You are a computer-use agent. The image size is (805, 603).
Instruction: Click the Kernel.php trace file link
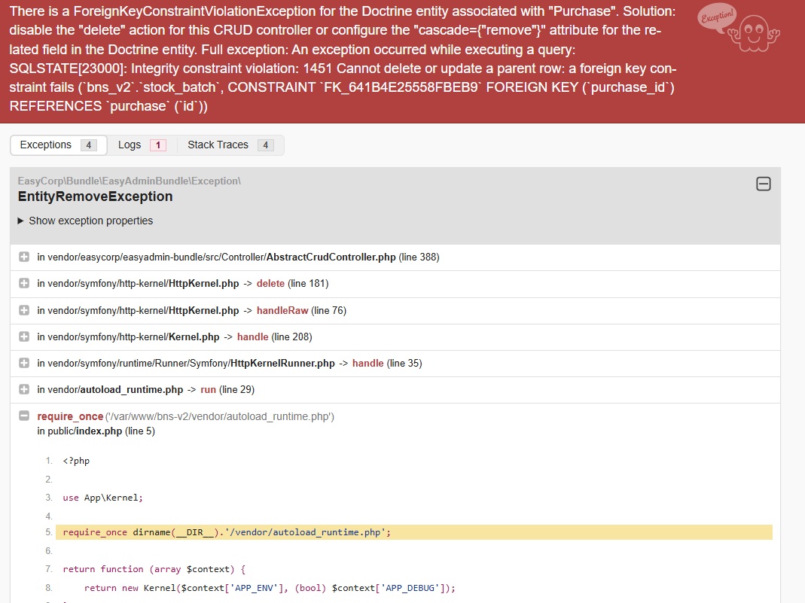(194, 337)
